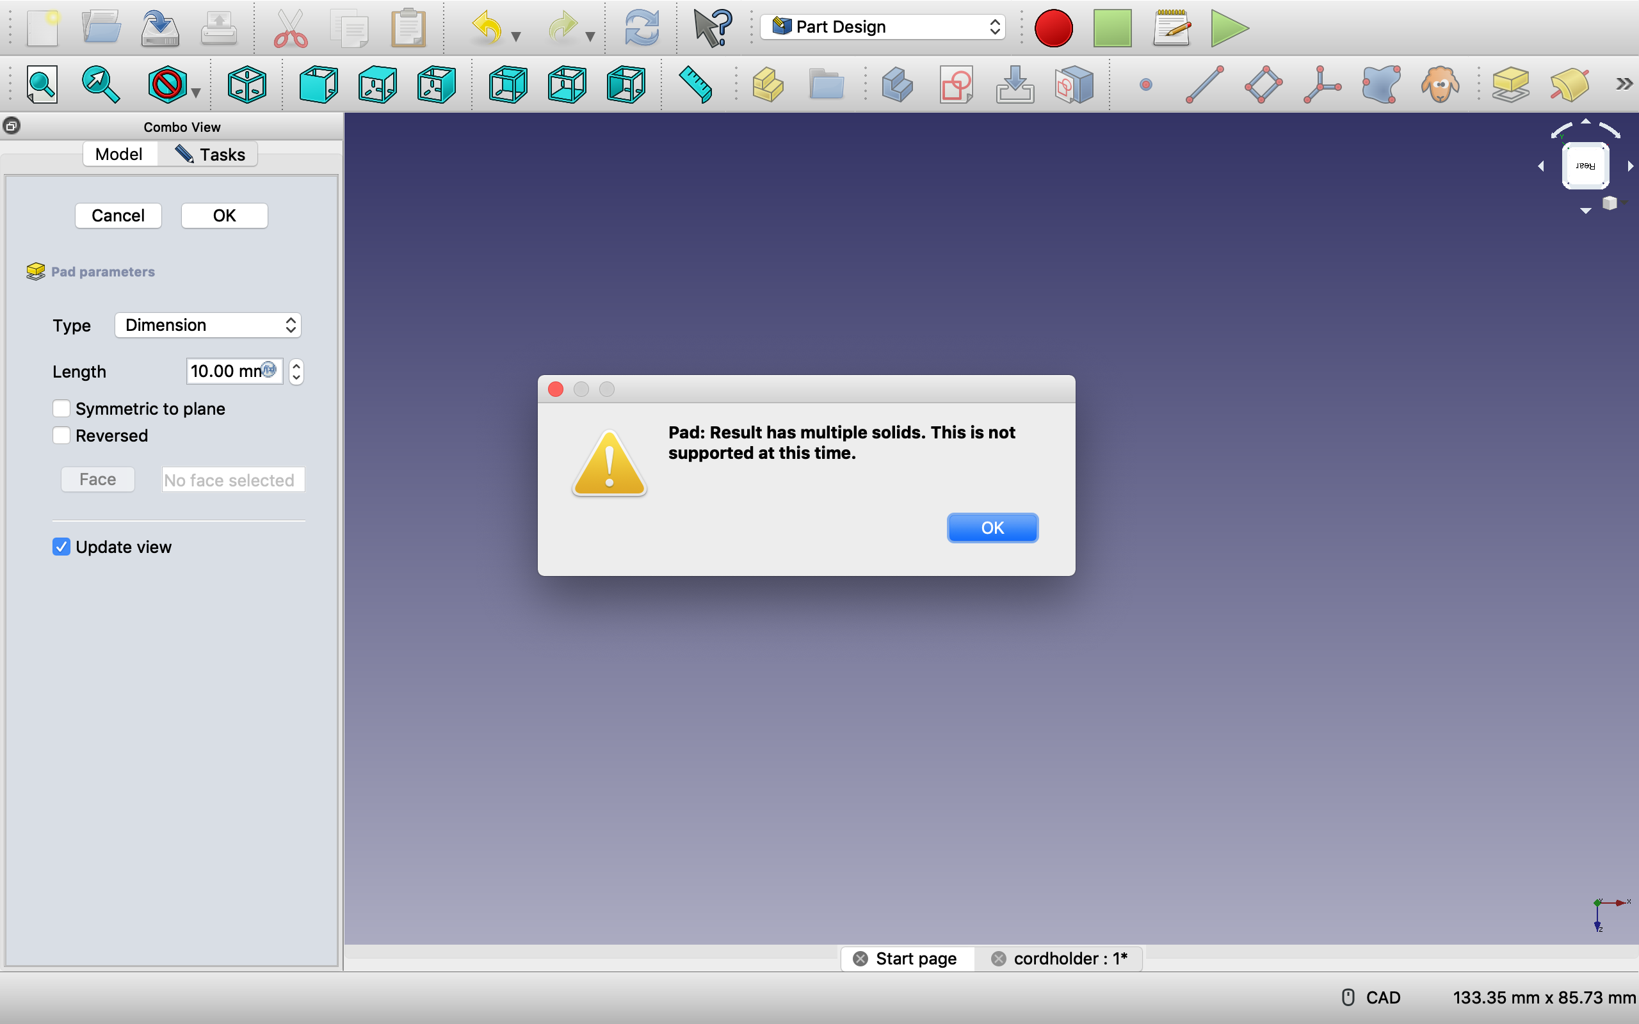Click the Create Sketch icon
Screen dimensions: 1639x1024
click(x=957, y=84)
